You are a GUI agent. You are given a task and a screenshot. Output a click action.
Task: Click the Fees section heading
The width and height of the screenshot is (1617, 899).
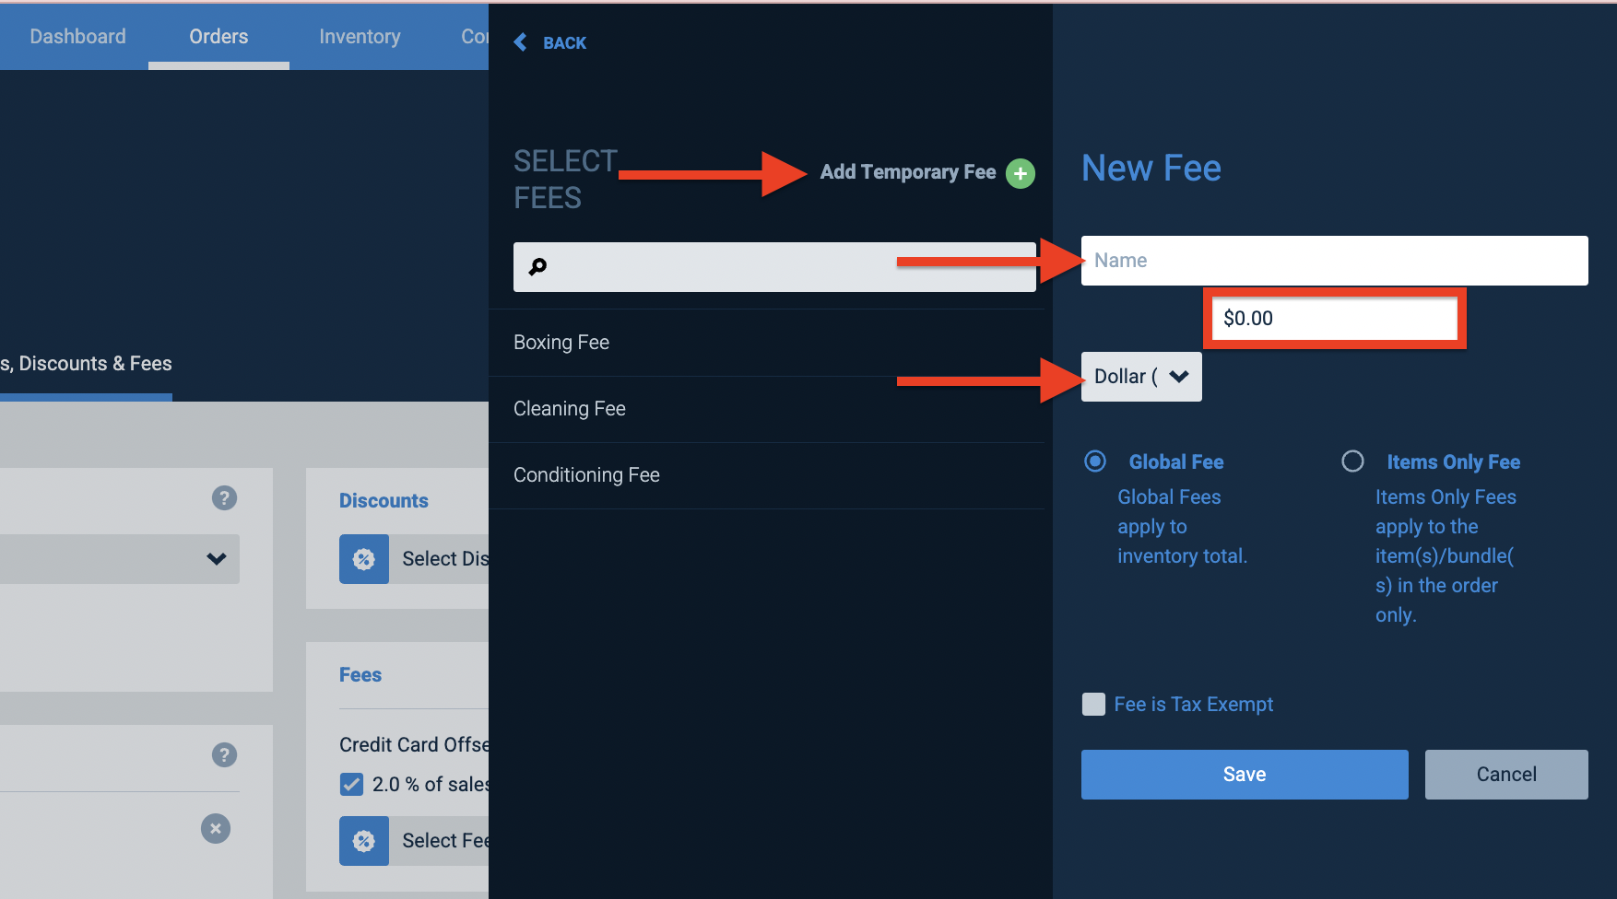click(x=360, y=675)
